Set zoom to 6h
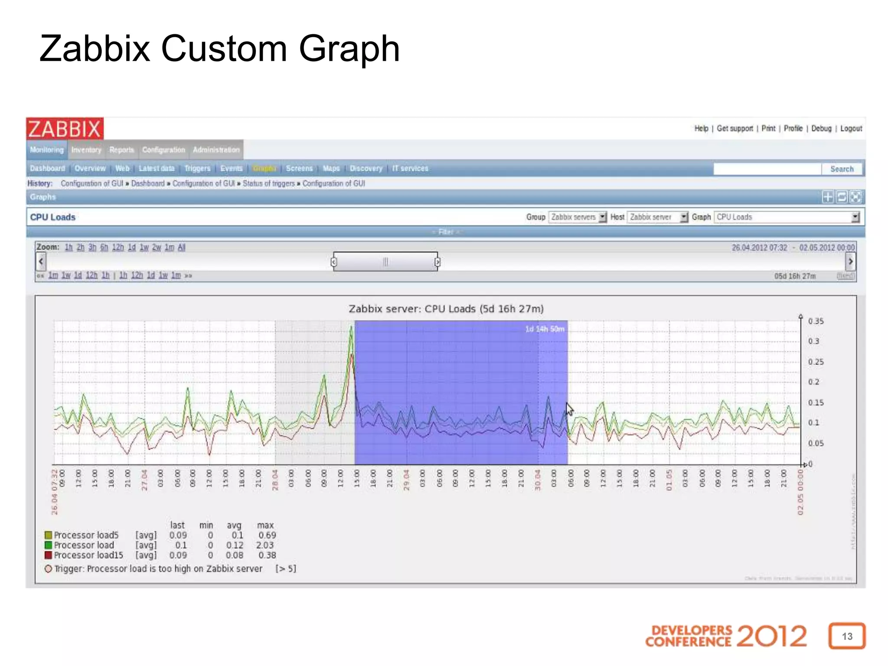Viewport: 888px width, 666px height. tap(104, 248)
